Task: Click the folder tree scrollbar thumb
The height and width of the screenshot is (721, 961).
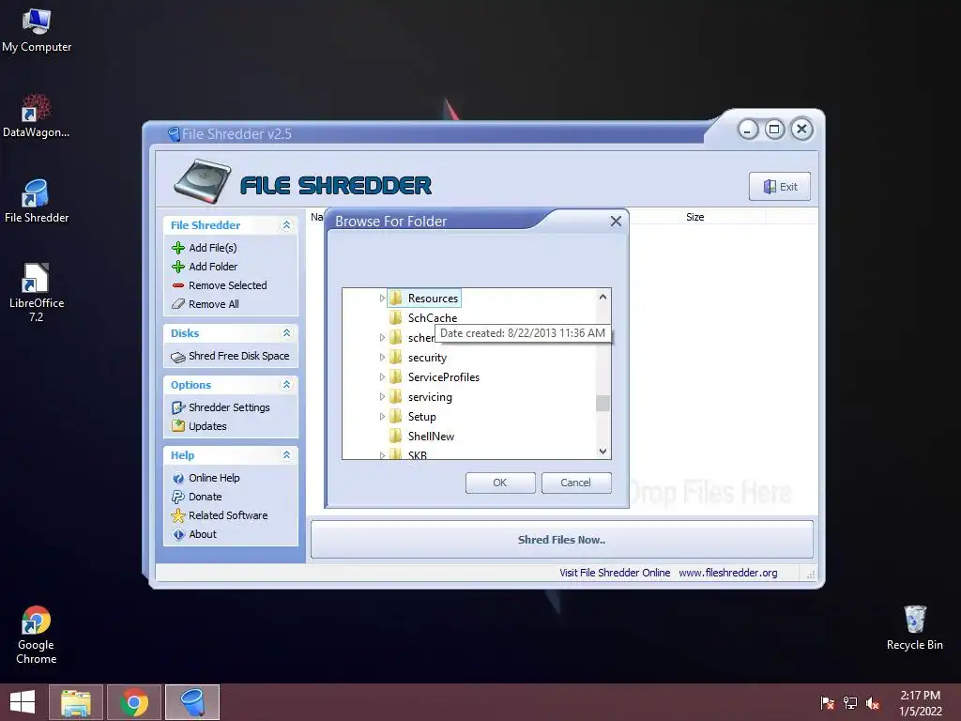Action: point(603,403)
